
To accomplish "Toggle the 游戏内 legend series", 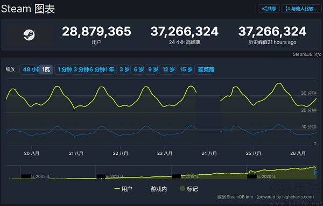I will click(x=156, y=189).
